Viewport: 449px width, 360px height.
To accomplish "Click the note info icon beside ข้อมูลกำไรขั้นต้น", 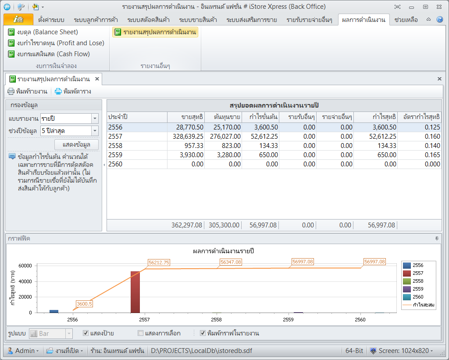I will pos(12,156).
